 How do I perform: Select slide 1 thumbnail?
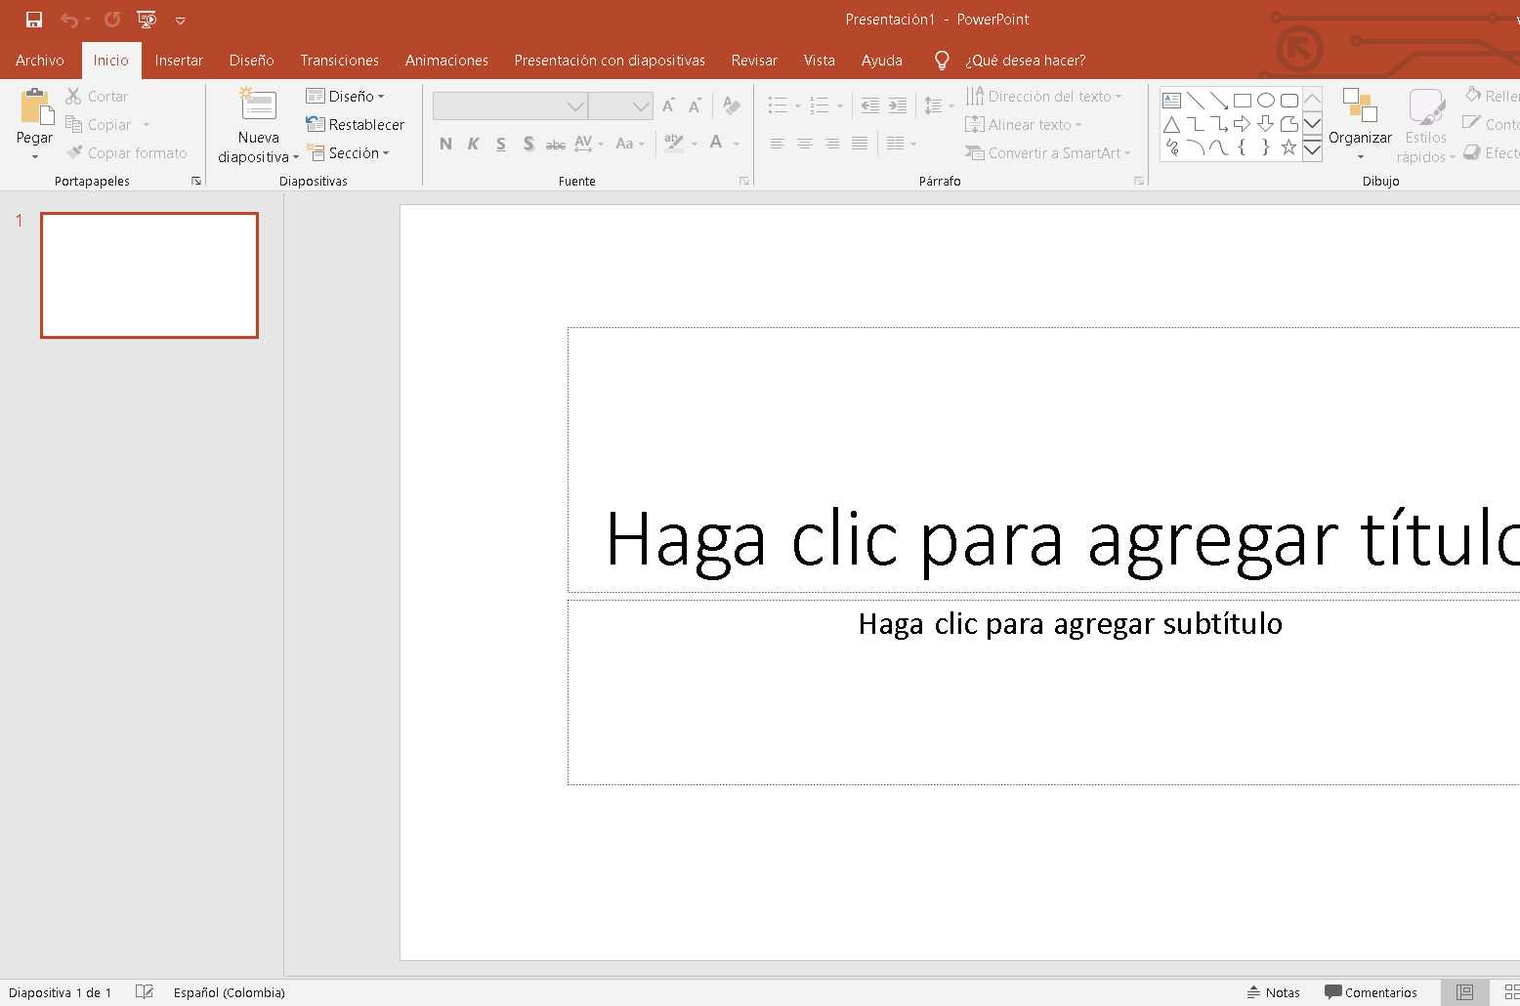click(x=149, y=275)
